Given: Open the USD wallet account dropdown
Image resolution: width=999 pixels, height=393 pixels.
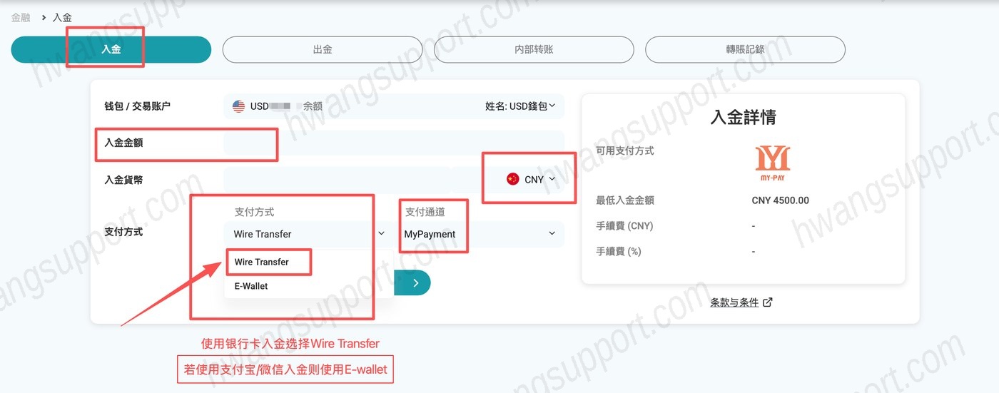Looking at the screenshot, I should pyautogui.click(x=394, y=106).
